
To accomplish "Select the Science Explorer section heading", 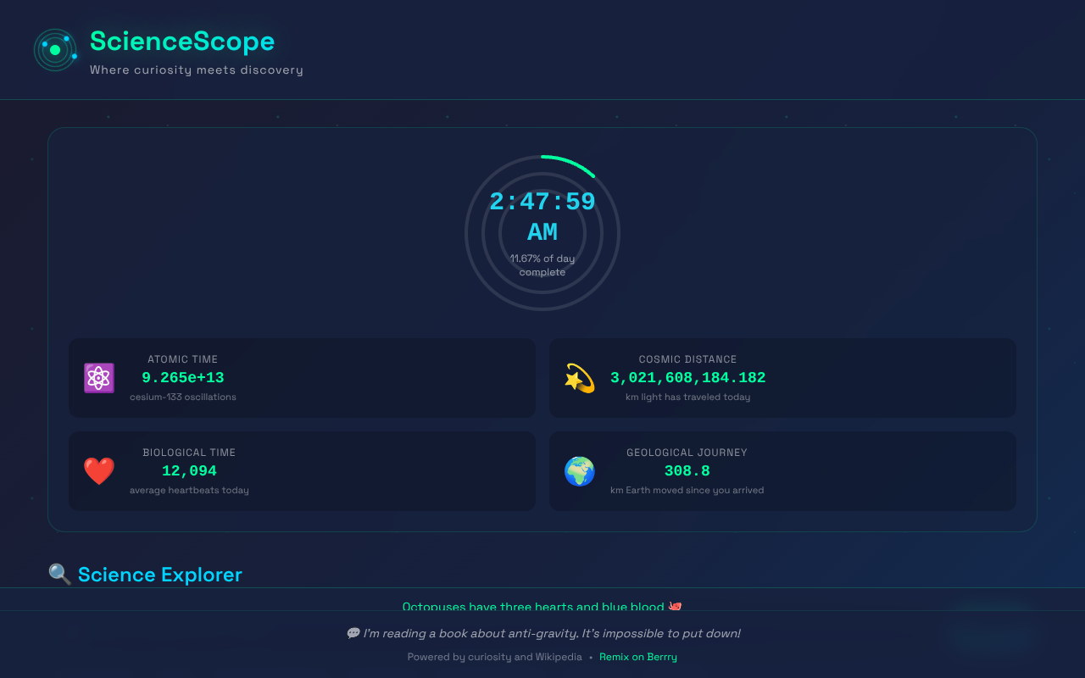I will 159,575.
